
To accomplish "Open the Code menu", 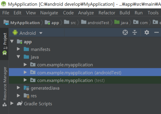I will click(68, 13).
